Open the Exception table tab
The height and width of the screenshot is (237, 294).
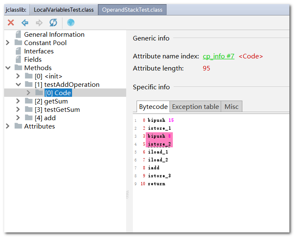195,107
